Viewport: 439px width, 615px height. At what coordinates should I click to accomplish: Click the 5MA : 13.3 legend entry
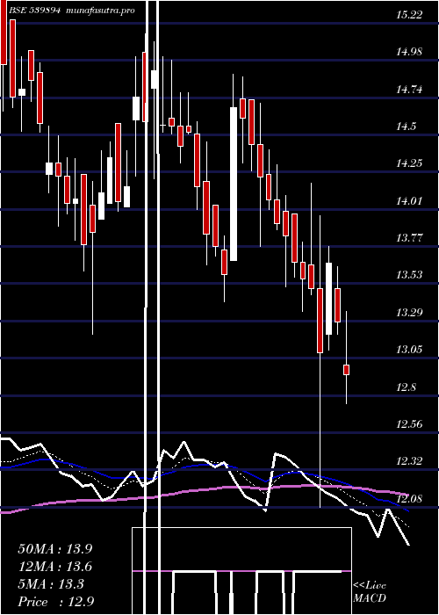[51, 584]
